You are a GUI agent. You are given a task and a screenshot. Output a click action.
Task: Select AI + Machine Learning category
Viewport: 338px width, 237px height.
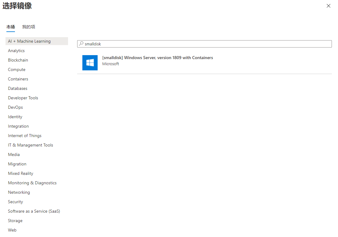point(29,41)
